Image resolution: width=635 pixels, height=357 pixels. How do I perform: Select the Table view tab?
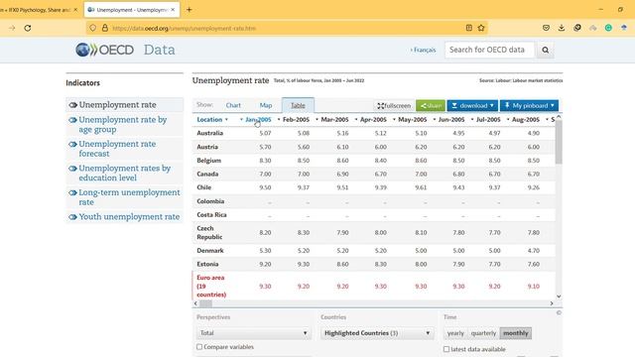pos(298,105)
